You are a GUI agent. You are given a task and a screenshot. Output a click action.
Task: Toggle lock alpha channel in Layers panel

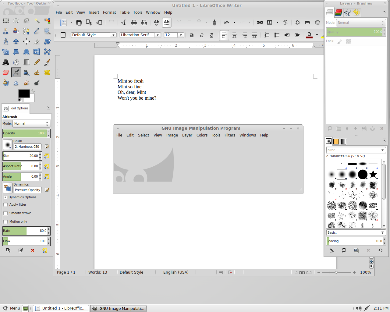tap(348, 41)
